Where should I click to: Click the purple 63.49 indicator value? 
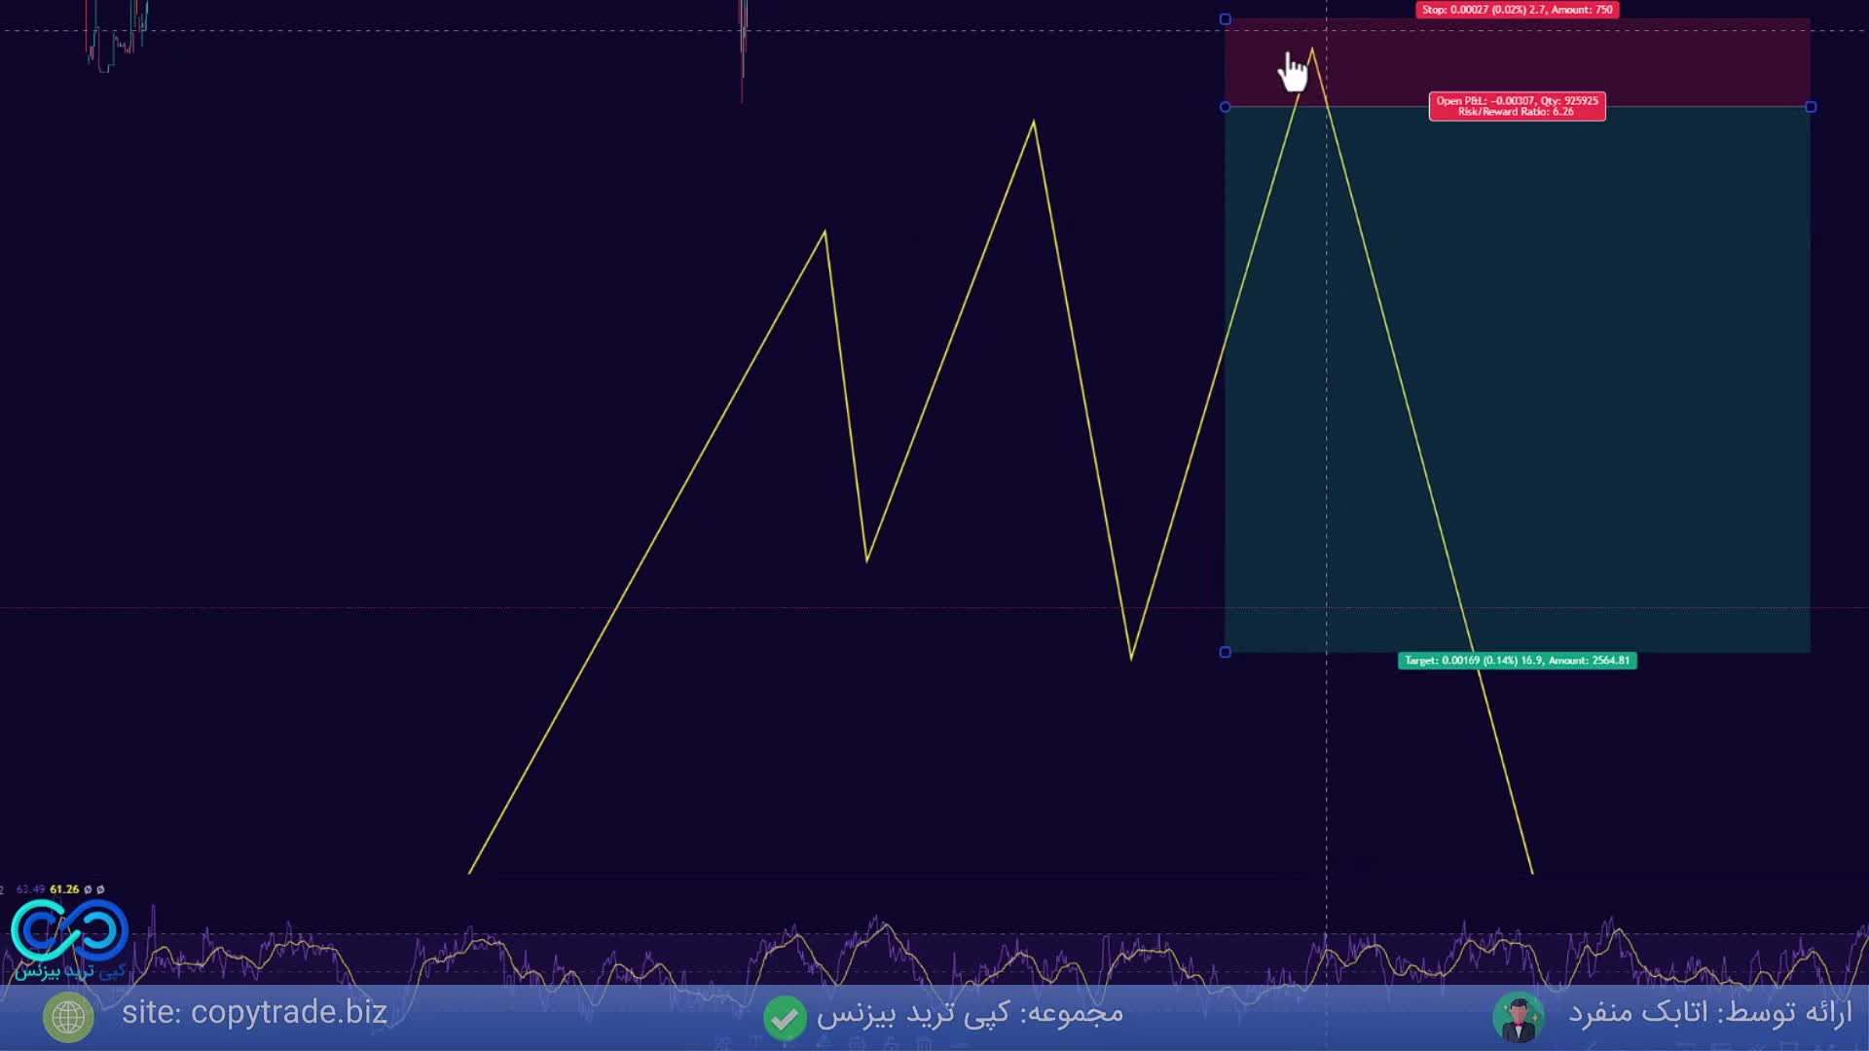click(x=30, y=889)
